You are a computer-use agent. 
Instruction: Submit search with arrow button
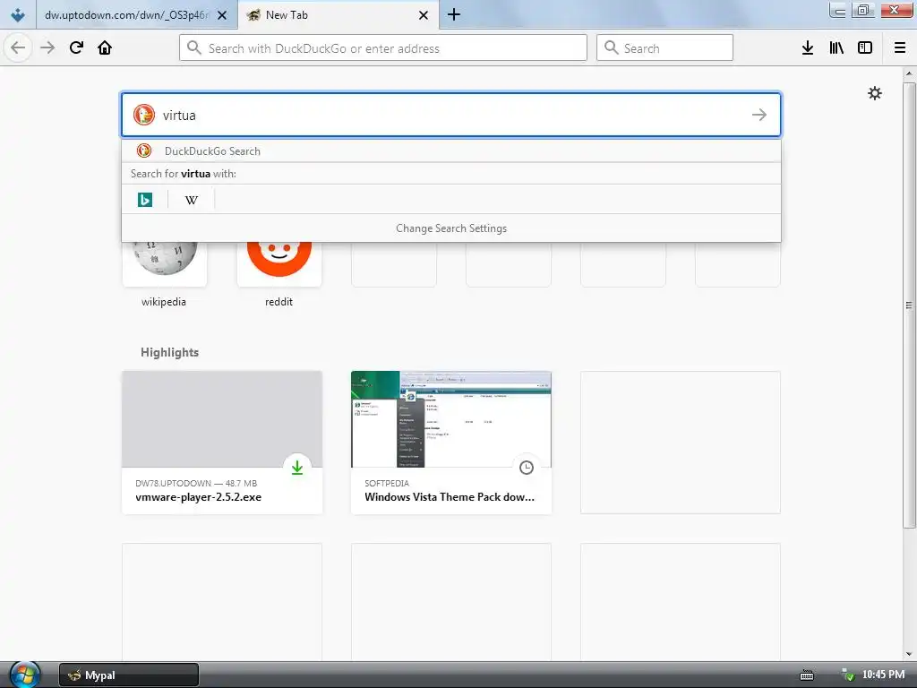click(759, 115)
